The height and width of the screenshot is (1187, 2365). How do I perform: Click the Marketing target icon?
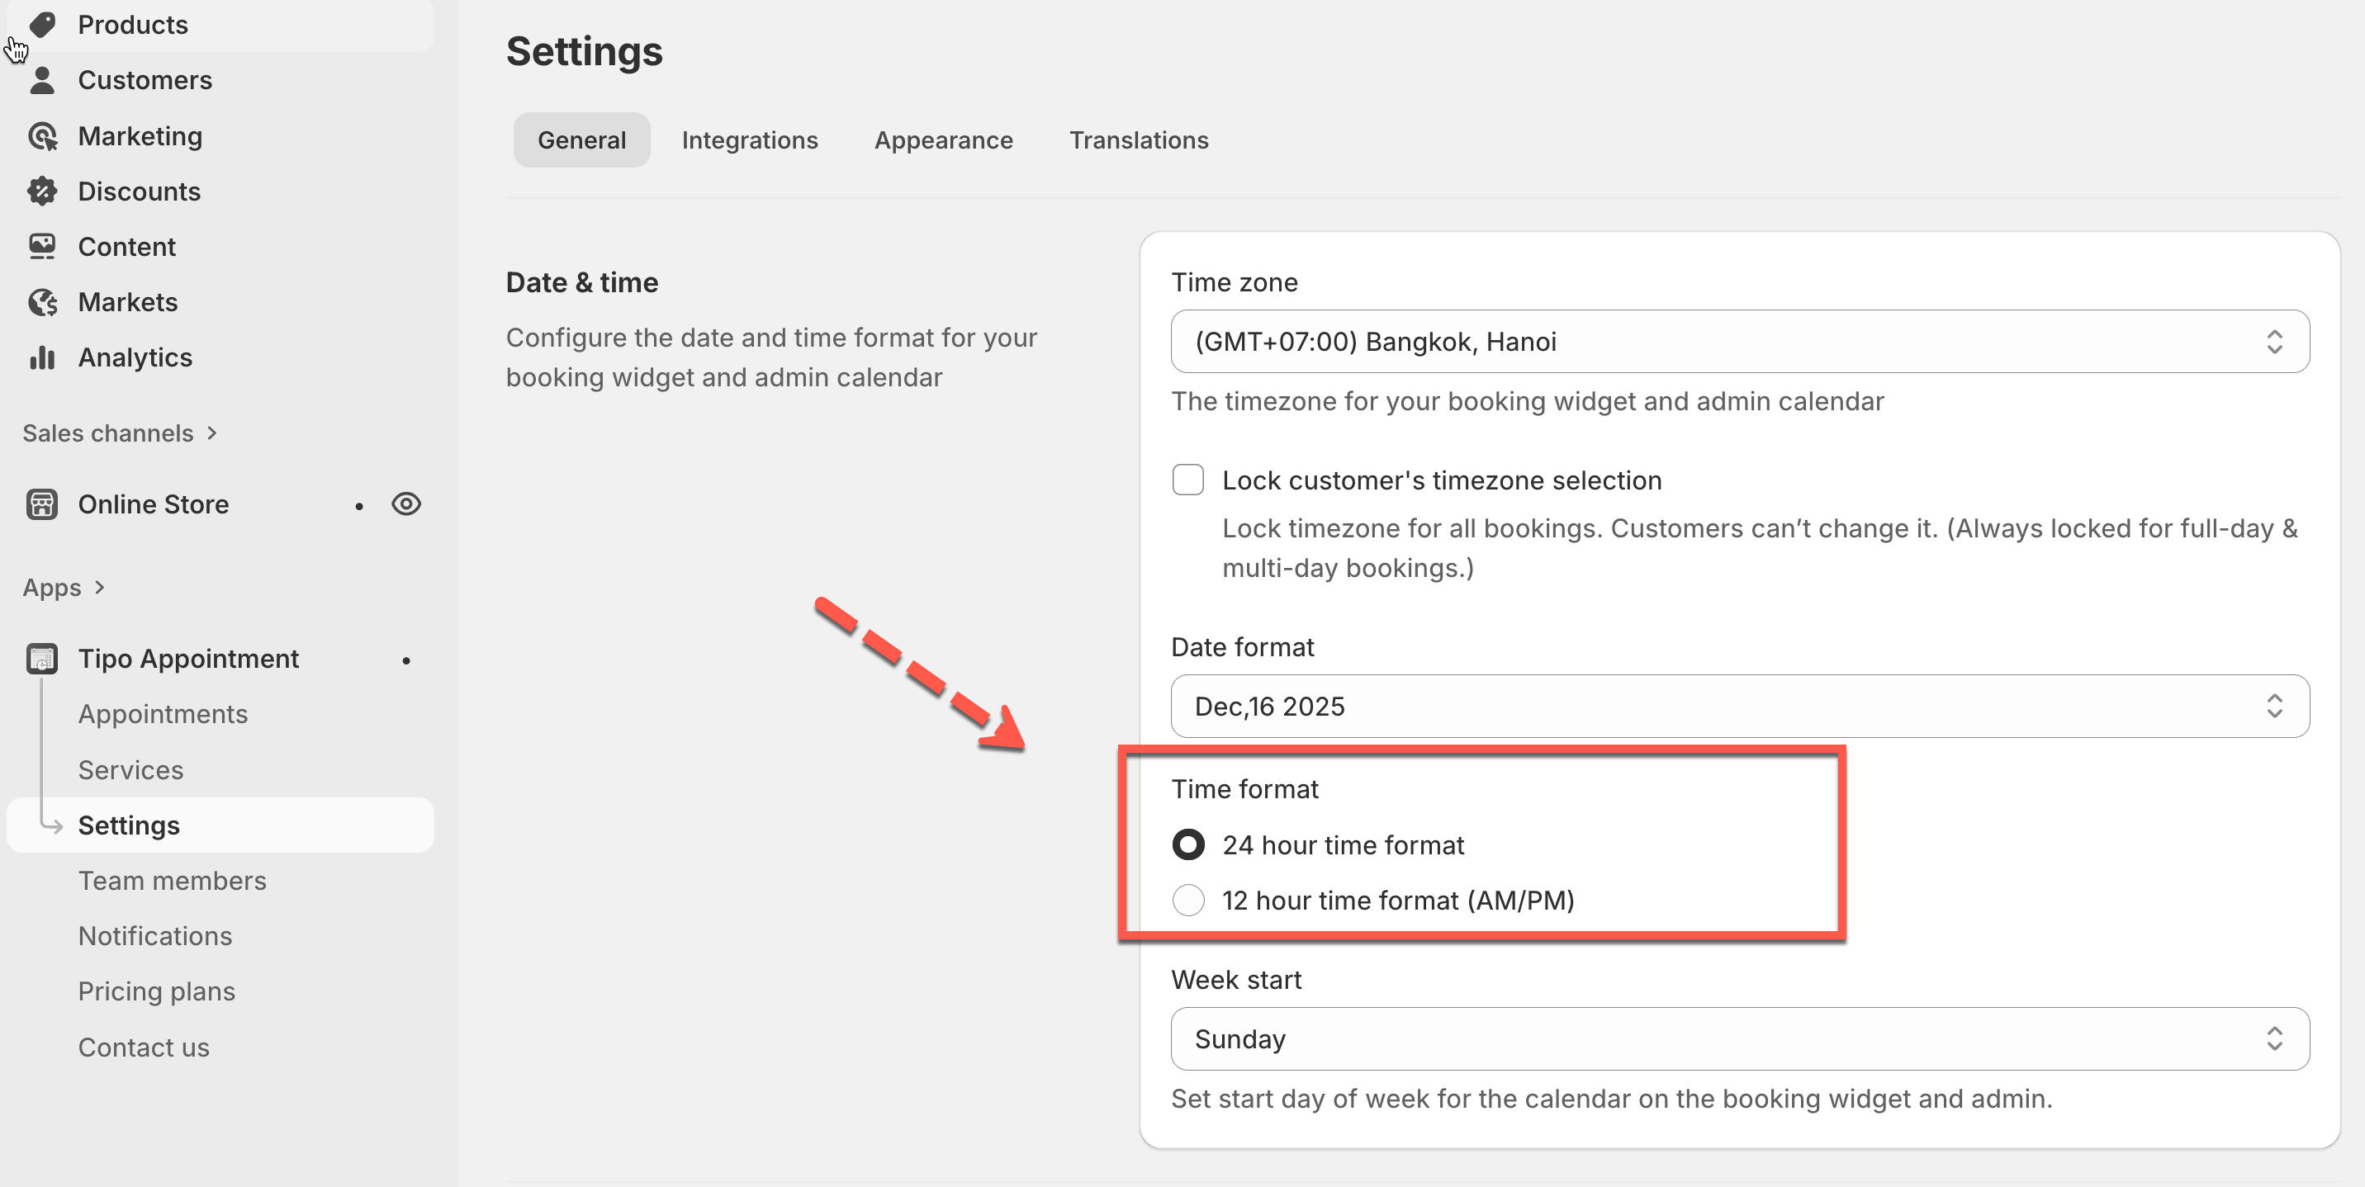click(42, 136)
